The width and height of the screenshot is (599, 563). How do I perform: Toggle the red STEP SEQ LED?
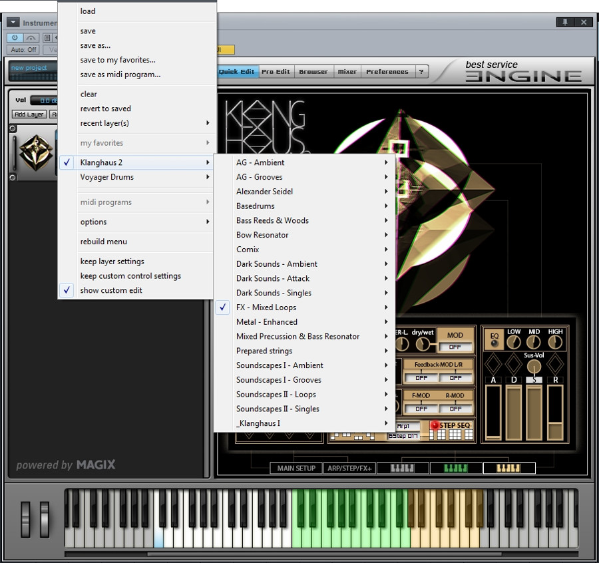435,425
